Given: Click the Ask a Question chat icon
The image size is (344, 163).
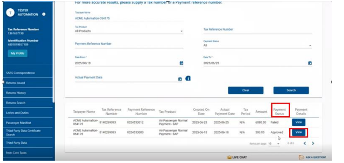Looking at the screenshot, I should (301, 157).
